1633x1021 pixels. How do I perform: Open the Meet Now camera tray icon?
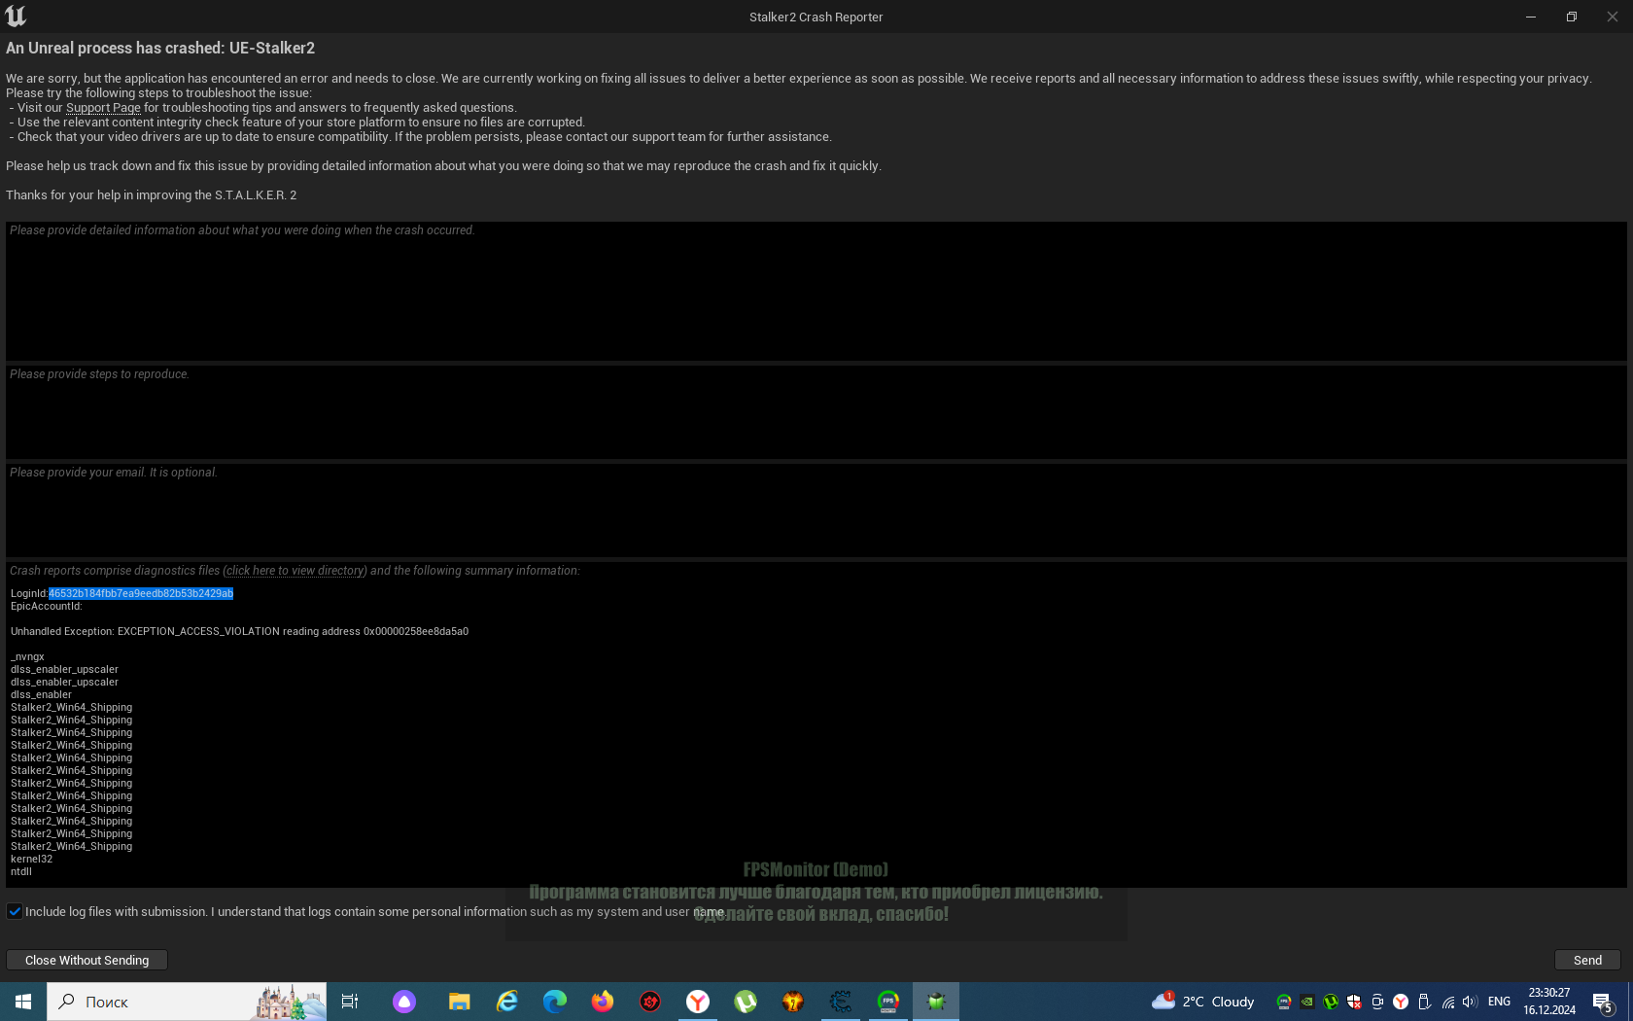tap(1377, 1002)
